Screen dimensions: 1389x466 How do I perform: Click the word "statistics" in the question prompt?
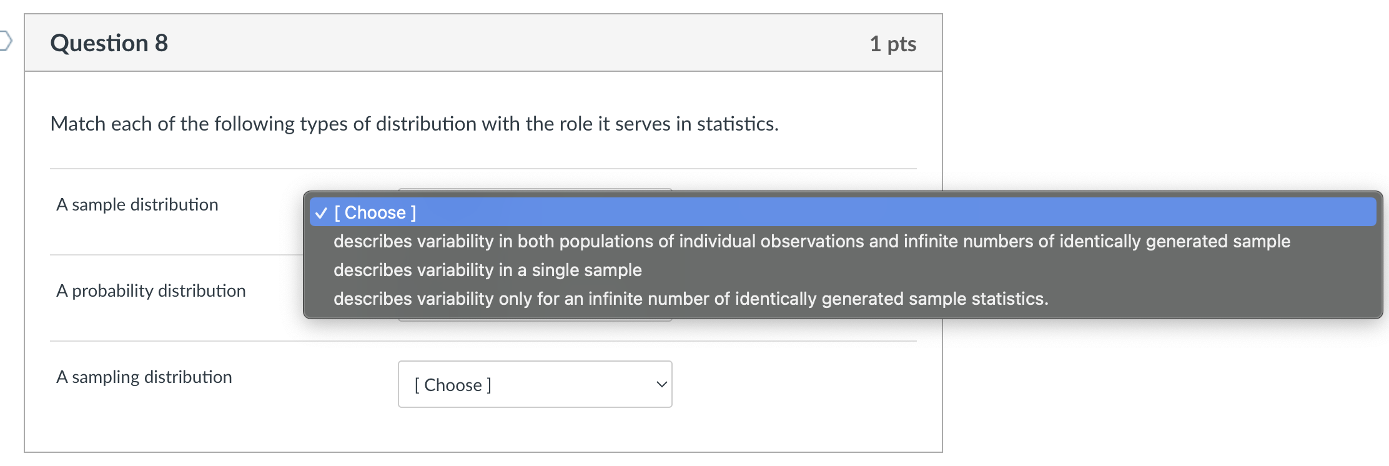736,124
